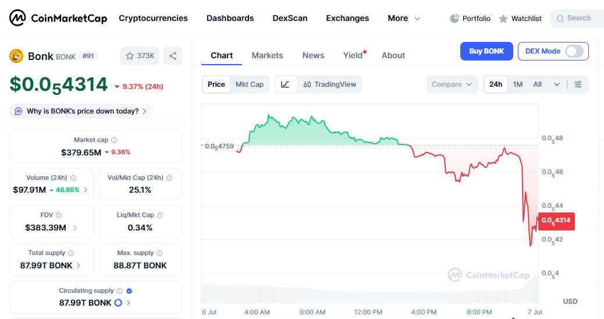Switch to the News tab

click(x=313, y=55)
